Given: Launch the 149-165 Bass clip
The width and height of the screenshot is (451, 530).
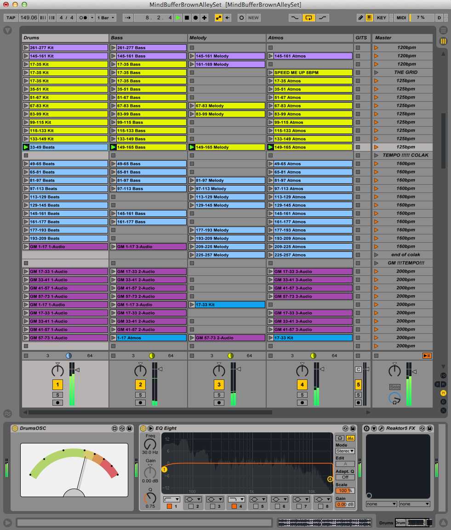Looking at the screenshot, I should (x=114, y=147).
